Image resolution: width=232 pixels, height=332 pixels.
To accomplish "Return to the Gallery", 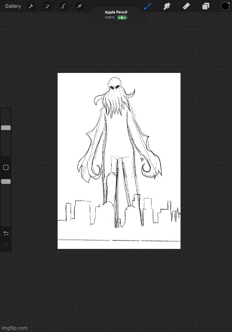I will point(13,6).
